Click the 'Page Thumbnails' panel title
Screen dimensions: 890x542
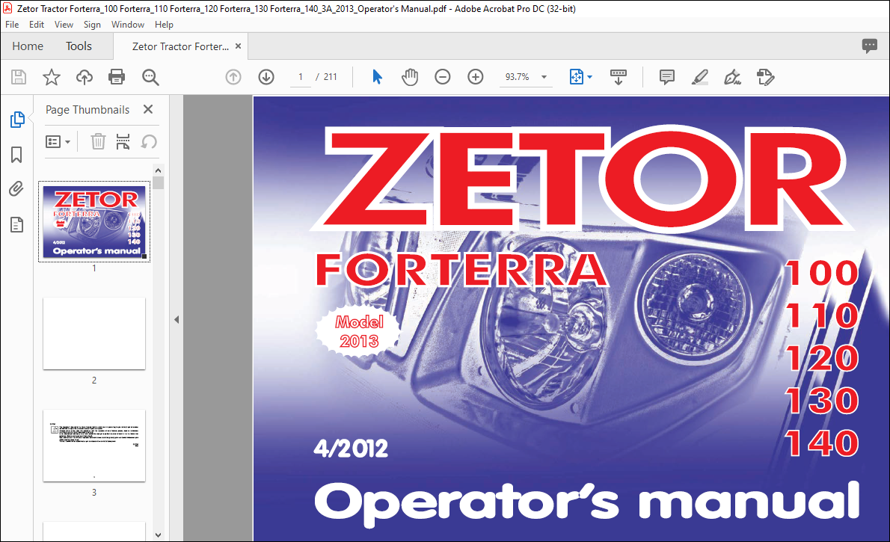[88, 110]
